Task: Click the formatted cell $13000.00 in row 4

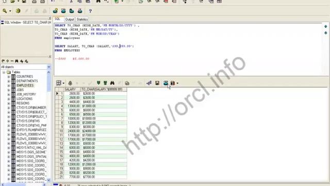Action: pos(104,106)
